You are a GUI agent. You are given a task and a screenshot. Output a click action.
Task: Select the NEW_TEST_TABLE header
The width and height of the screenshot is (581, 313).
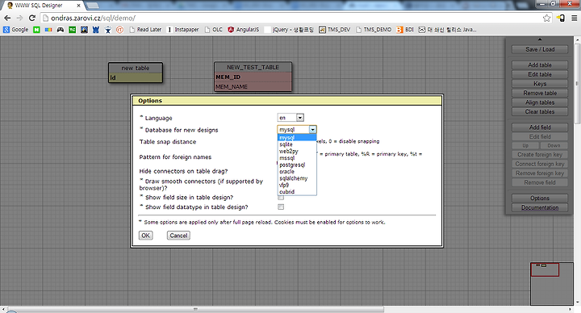[x=253, y=68]
